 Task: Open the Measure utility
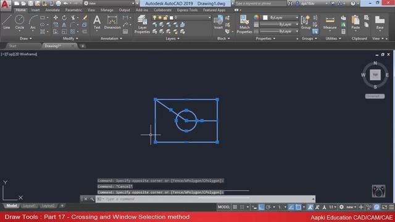[x=330, y=23]
